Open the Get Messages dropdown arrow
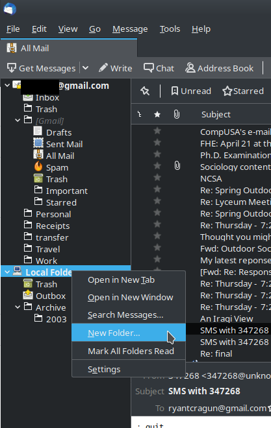Screen dimensions: 271x428 point(86,67)
